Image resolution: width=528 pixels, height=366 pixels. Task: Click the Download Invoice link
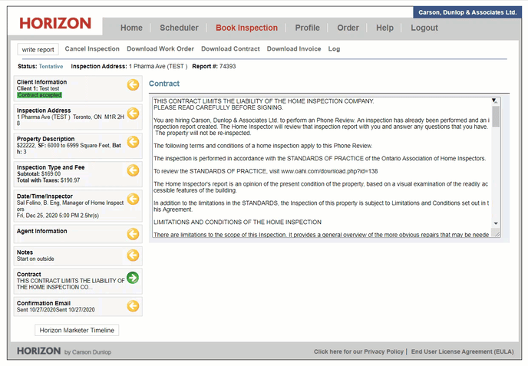[x=294, y=49]
